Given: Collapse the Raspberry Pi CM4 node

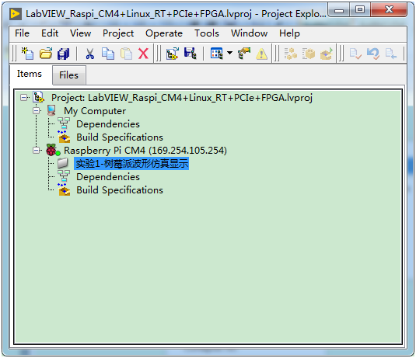Looking at the screenshot, I should (x=37, y=151).
